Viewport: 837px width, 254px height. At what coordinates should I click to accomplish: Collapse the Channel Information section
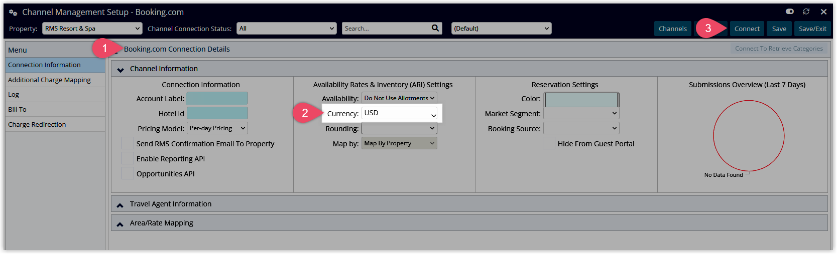click(x=121, y=69)
